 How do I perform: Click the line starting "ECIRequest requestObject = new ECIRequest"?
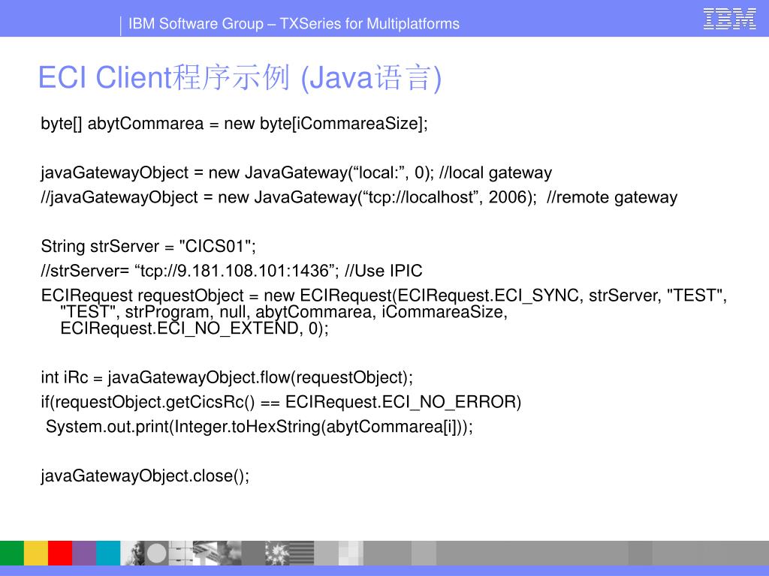coord(384,295)
